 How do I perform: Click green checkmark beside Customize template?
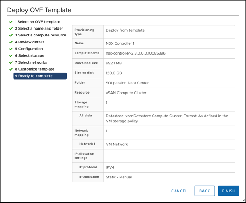coord(11,69)
